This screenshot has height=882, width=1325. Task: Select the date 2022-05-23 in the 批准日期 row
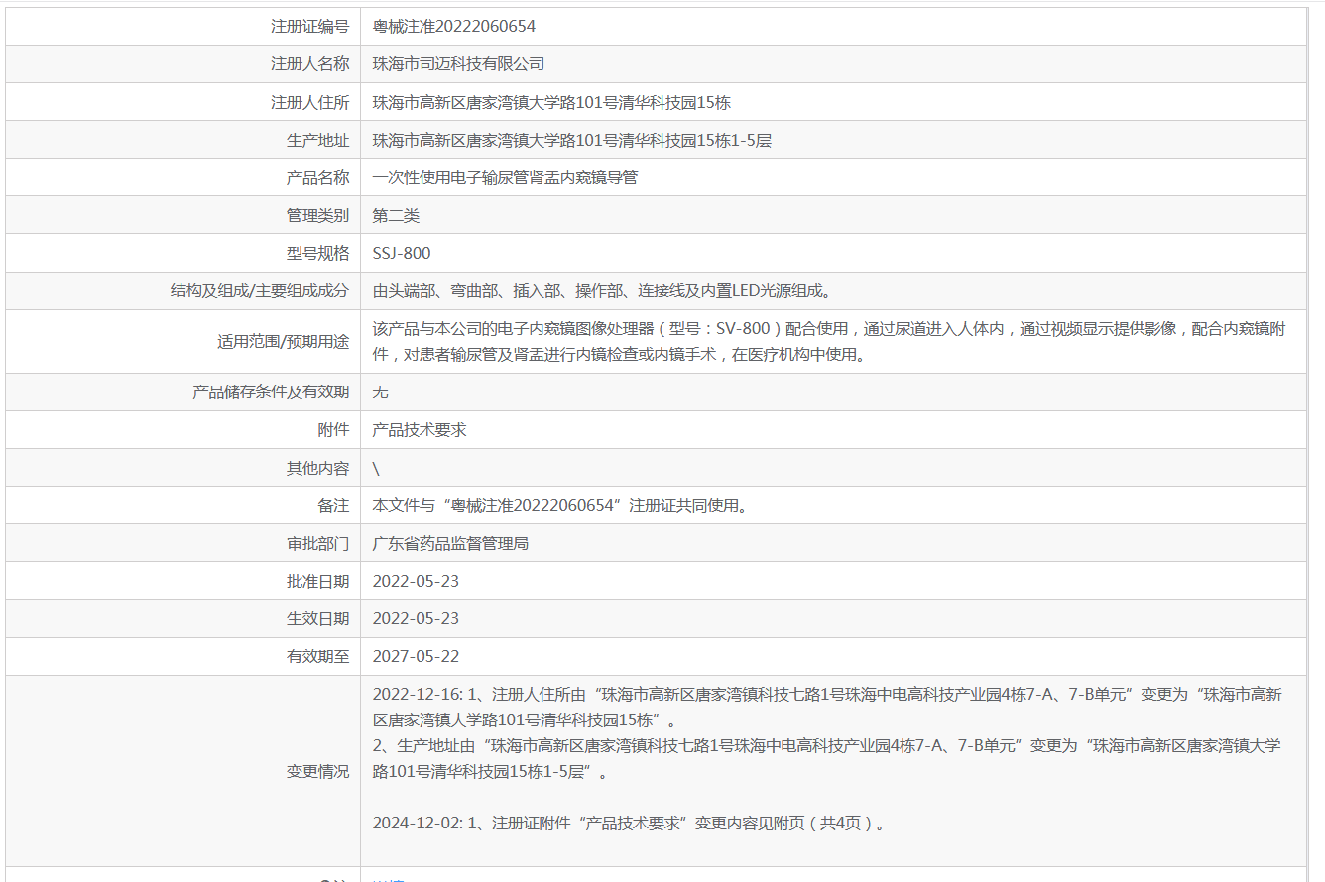click(417, 581)
